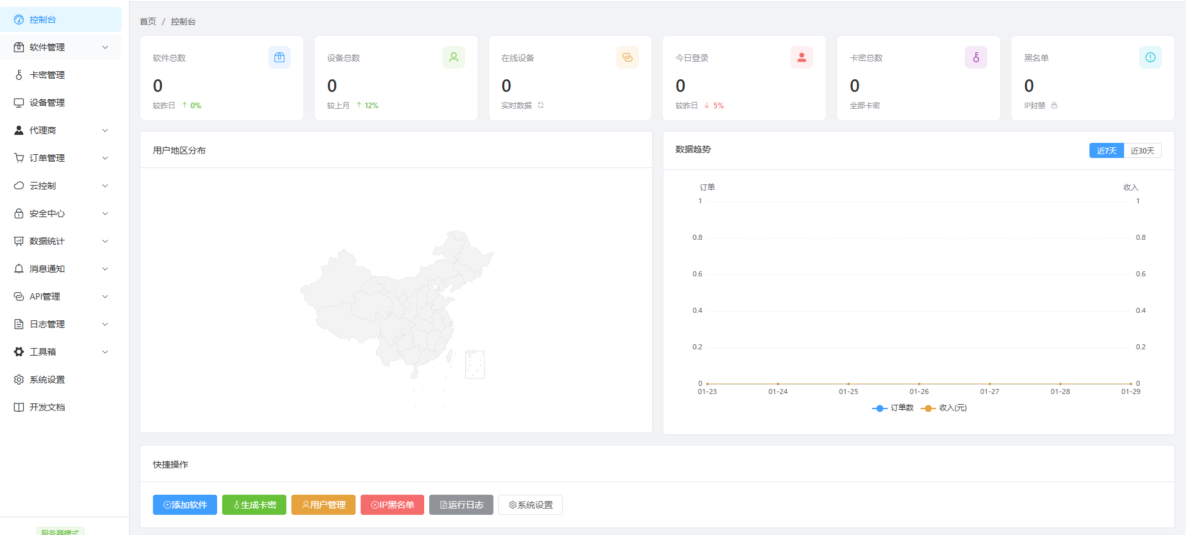
Task: Click the 开发文档 book icon in sidebar
Action: coord(19,407)
